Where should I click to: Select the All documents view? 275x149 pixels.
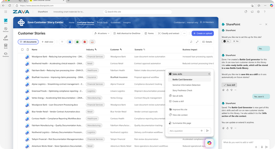click(x=28, y=42)
